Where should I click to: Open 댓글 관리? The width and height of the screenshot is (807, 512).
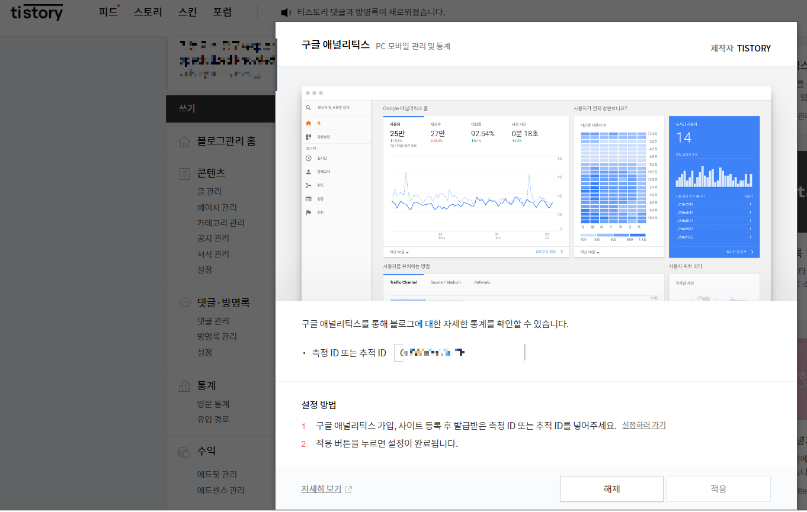tap(213, 321)
